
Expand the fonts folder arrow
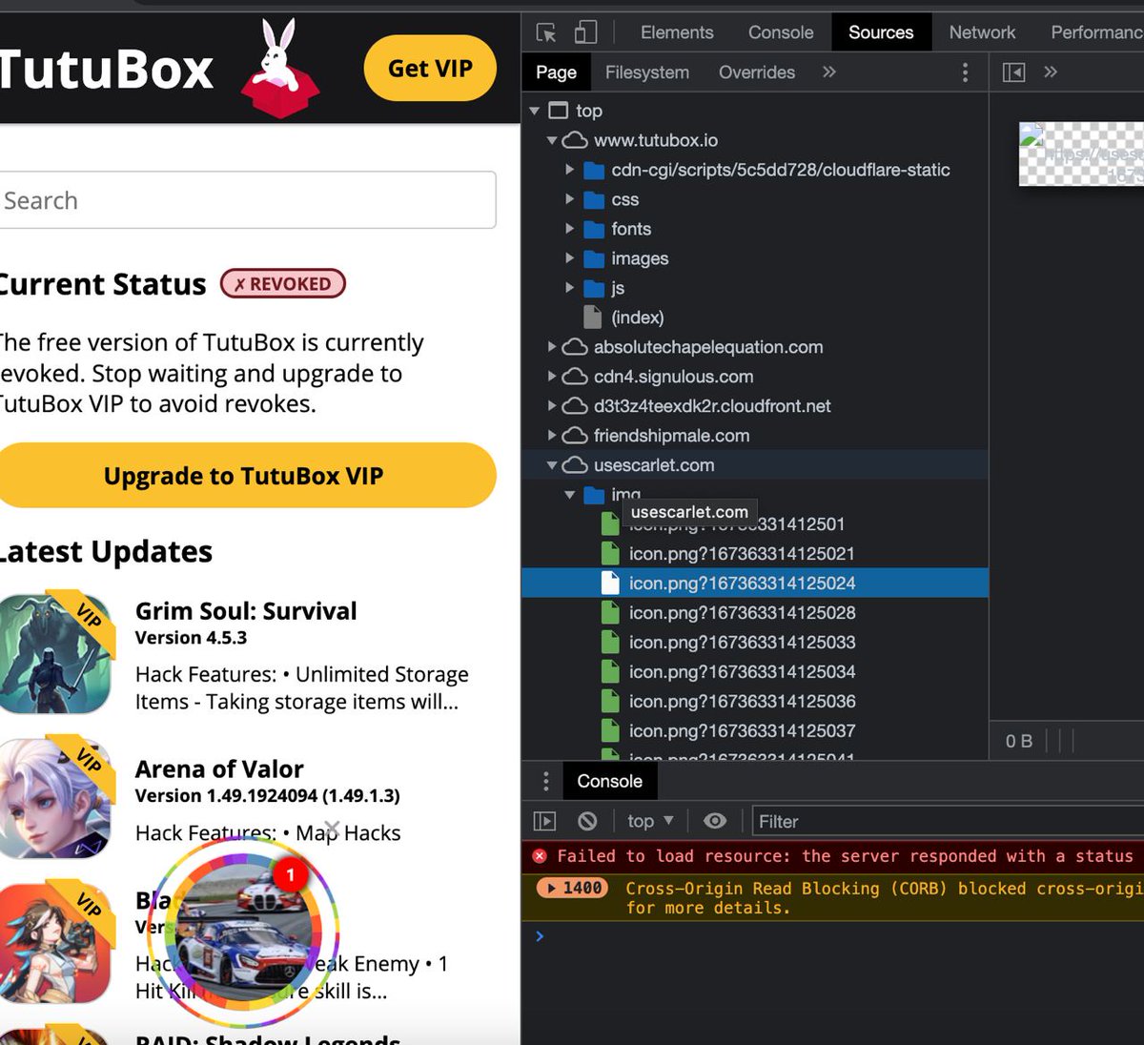(569, 229)
